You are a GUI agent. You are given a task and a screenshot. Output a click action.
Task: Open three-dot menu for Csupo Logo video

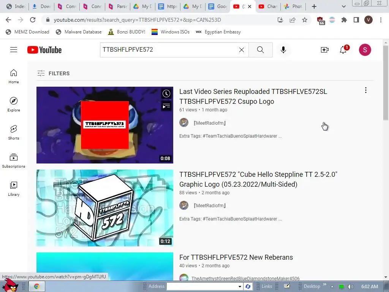tap(366, 90)
